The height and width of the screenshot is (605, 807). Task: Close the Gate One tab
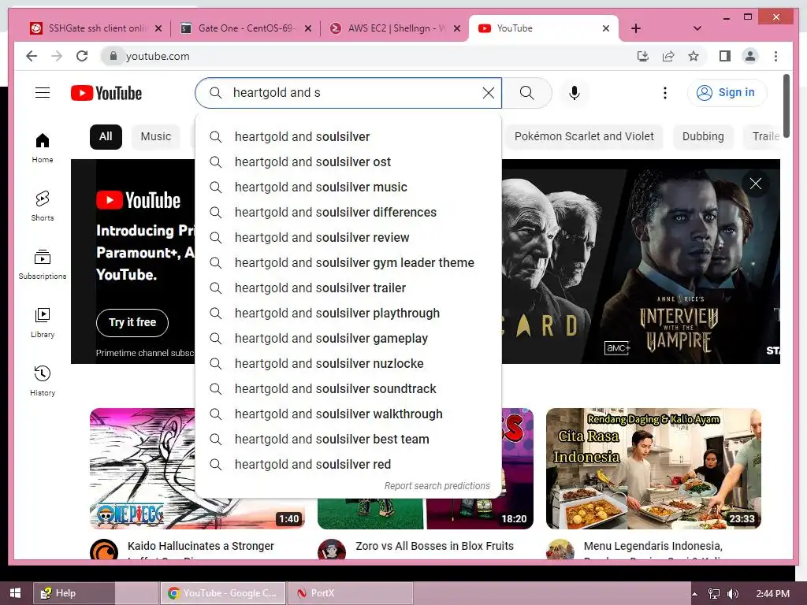click(x=308, y=28)
